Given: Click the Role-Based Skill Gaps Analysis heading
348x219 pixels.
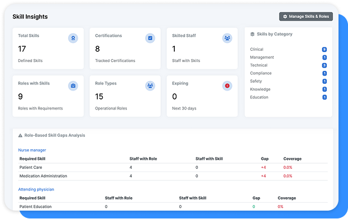Looking at the screenshot, I should point(55,135).
